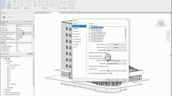The image size is (172, 96).
Task: Click the 3D View house icon in Properties
Action: coord(4,17)
